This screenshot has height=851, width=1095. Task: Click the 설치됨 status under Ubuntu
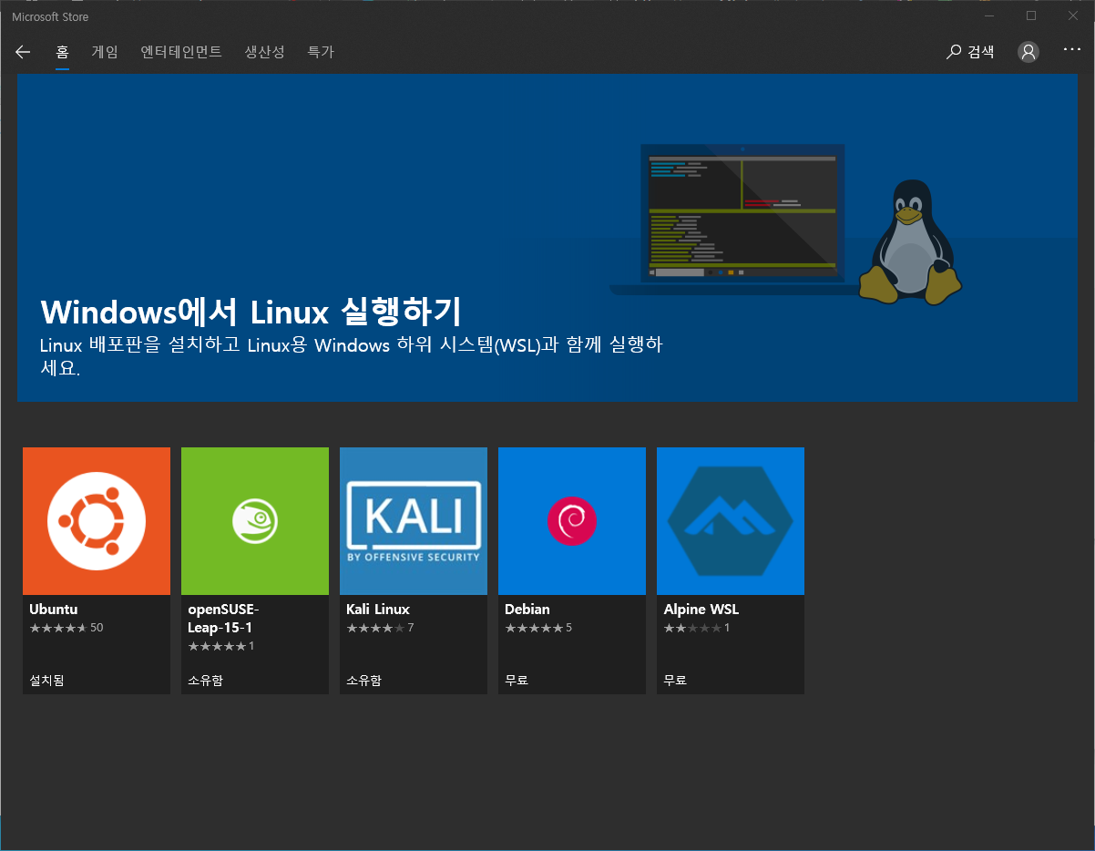click(46, 680)
